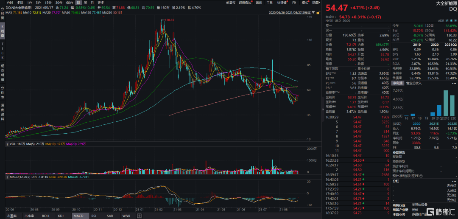Image resolution: width=458 pixels, height=219 pixels.
Task: Click the three-dot more icon in profit chart header
Action: pos(454,83)
